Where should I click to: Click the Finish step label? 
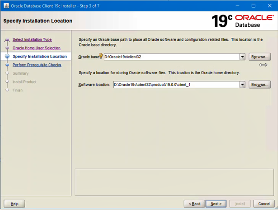[18, 90]
